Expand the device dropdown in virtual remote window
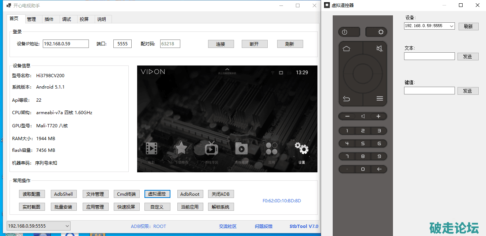 451,26
